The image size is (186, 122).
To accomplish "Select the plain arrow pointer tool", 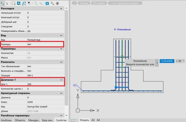I will 7,4.
